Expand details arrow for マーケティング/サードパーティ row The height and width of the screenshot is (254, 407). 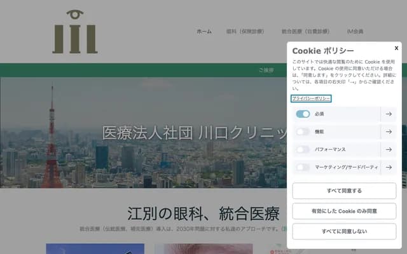tap(389, 168)
